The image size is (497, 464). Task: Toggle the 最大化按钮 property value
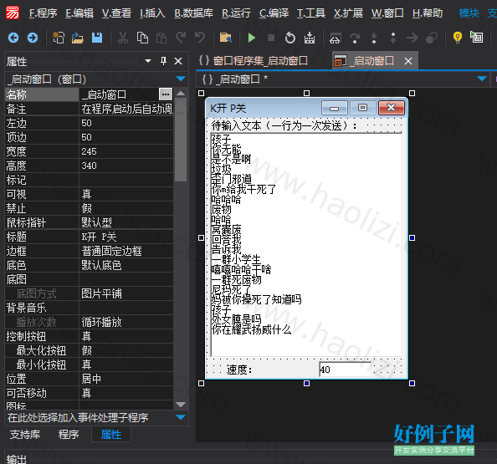pyautogui.click(x=126, y=350)
